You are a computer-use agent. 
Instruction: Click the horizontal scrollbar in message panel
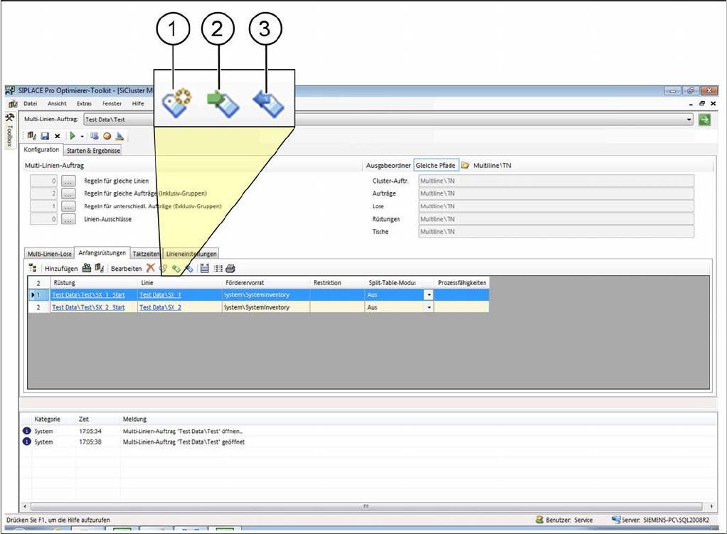coord(366,506)
